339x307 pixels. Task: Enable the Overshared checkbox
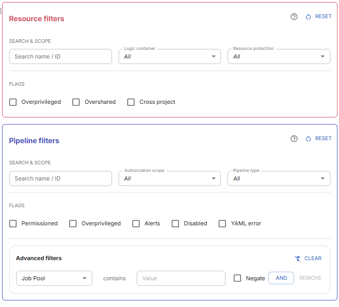coord(76,102)
